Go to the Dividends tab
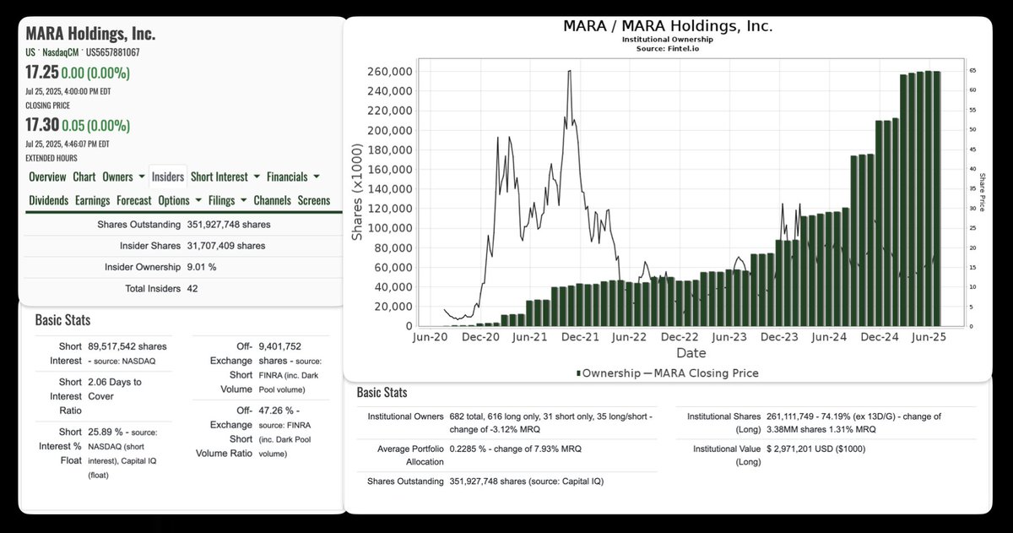1013x533 pixels. click(x=49, y=200)
